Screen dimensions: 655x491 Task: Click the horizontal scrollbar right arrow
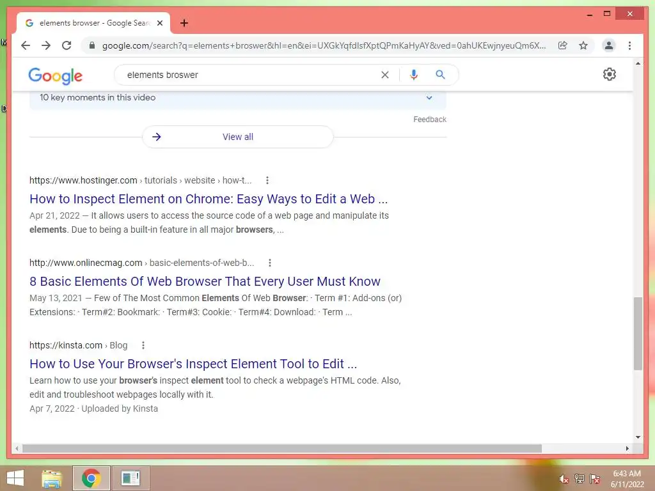point(627,448)
